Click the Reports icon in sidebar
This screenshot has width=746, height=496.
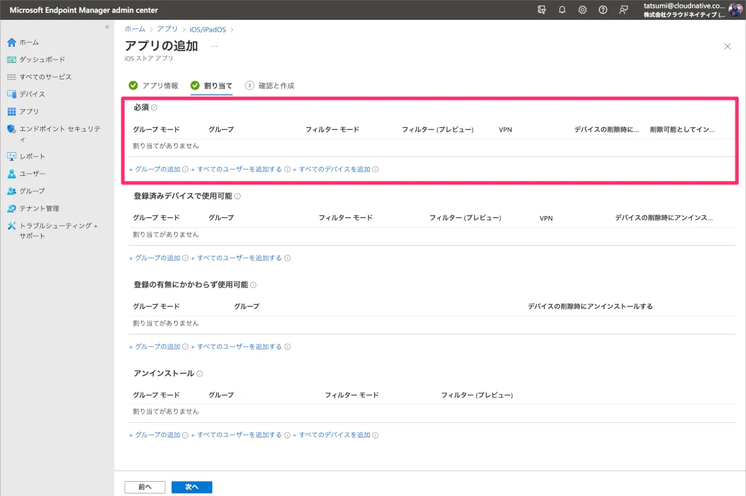(11, 156)
